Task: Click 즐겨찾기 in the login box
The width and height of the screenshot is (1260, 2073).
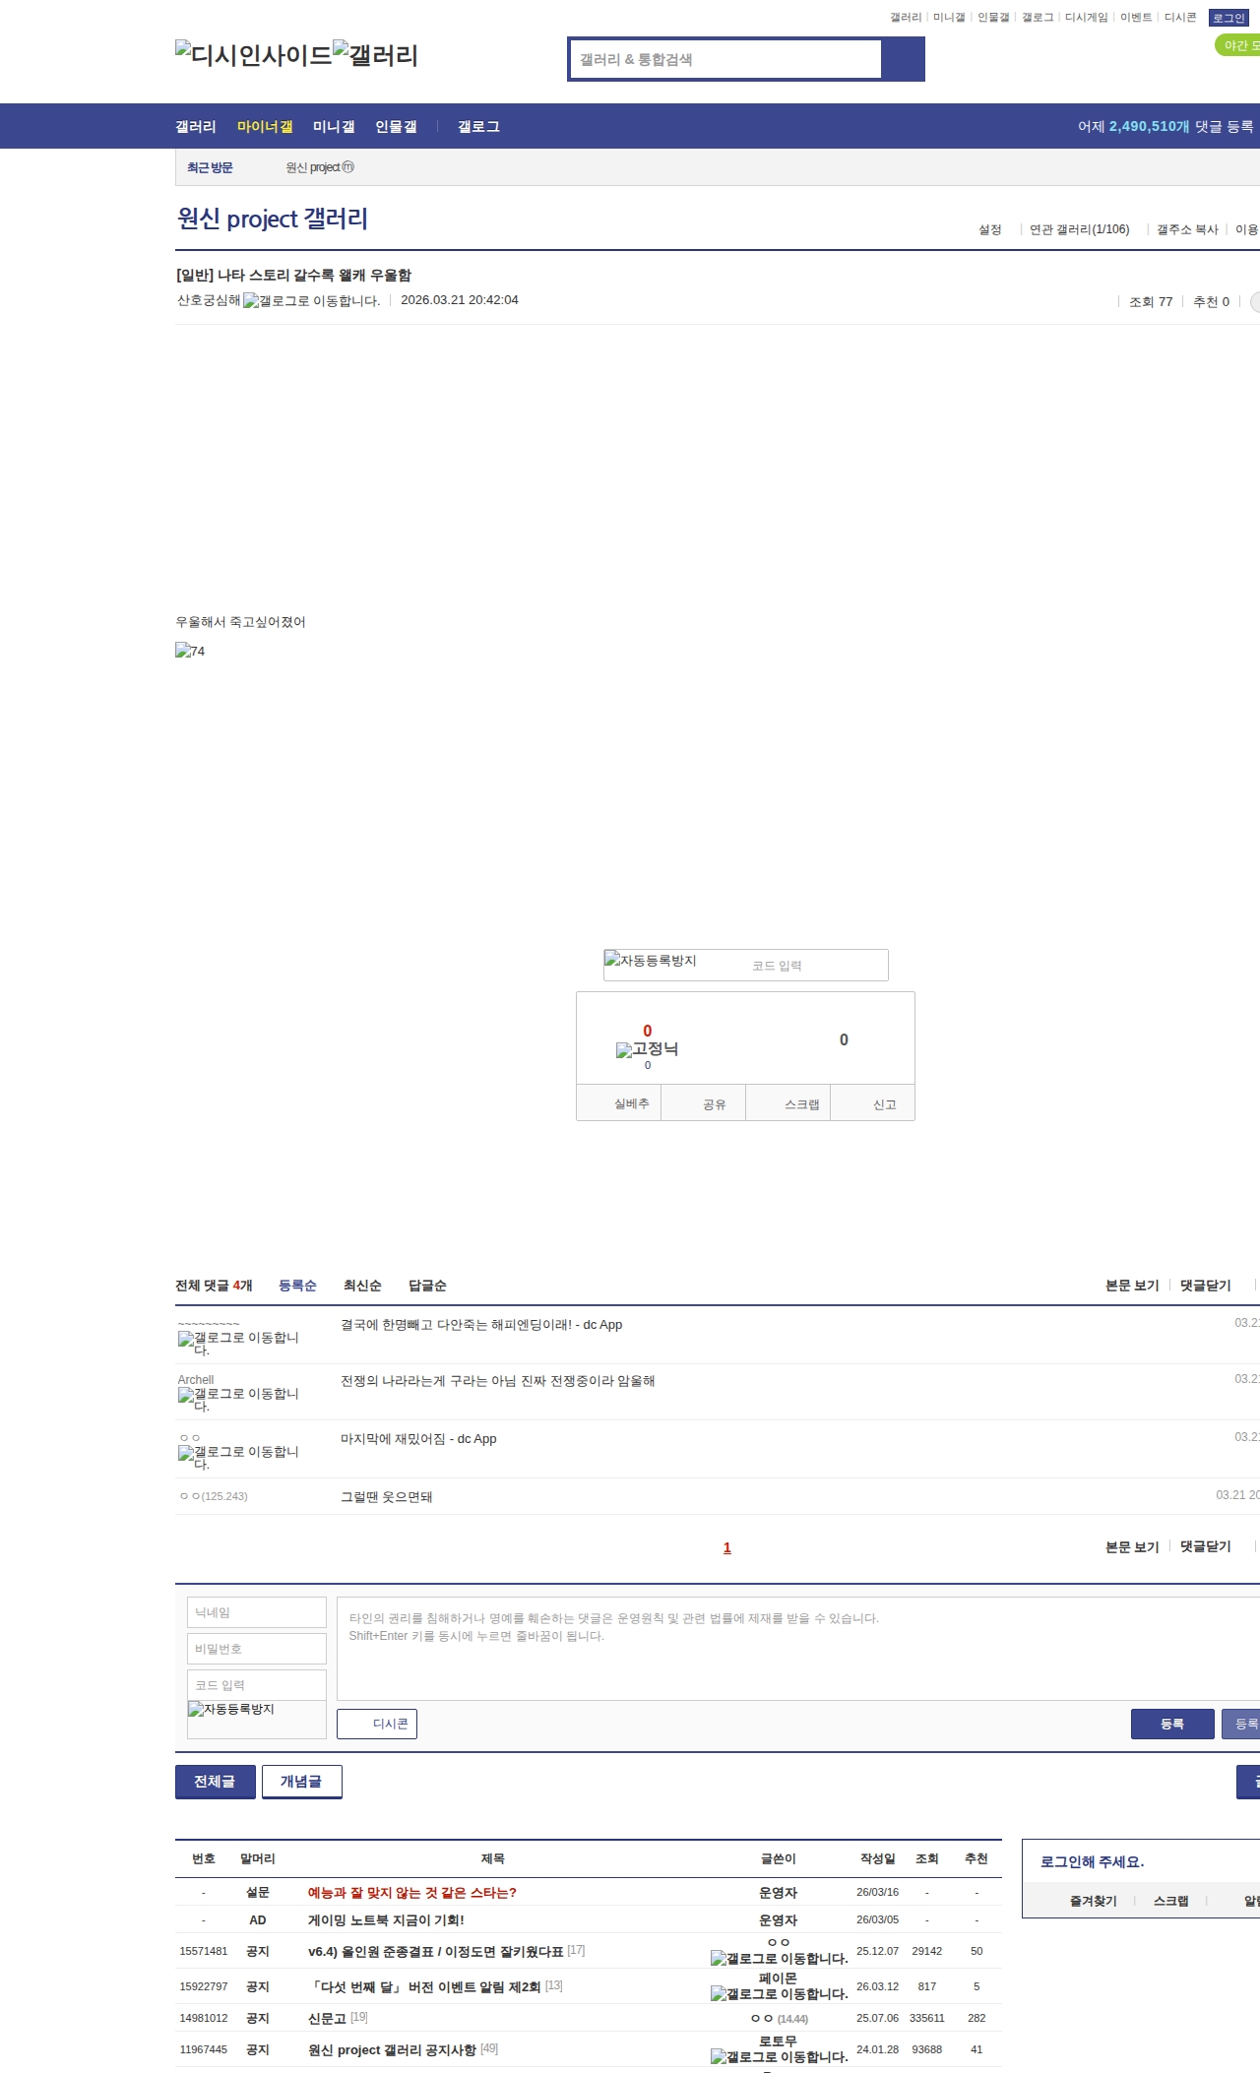Action: [1093, 1901]
